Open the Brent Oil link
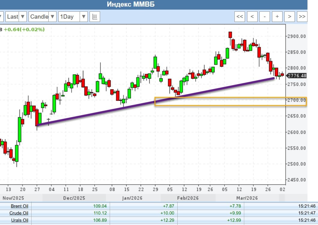Image resolution: width=318 pixels, height=225 pixels. pyautogui.click(x=20, y=206)
